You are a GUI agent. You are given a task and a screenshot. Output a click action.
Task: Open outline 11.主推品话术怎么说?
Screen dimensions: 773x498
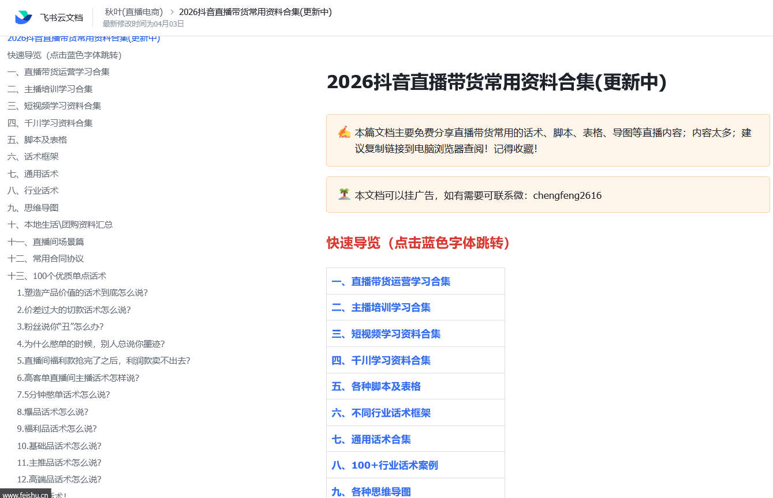(59, 463)
